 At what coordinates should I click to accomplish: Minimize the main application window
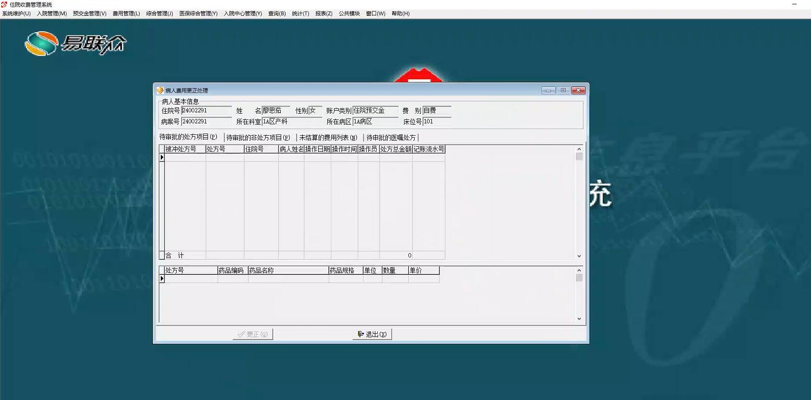(x=794, y=4)
